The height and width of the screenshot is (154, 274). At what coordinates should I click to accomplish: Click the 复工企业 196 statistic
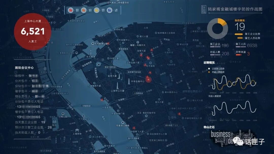pos(219,45)
